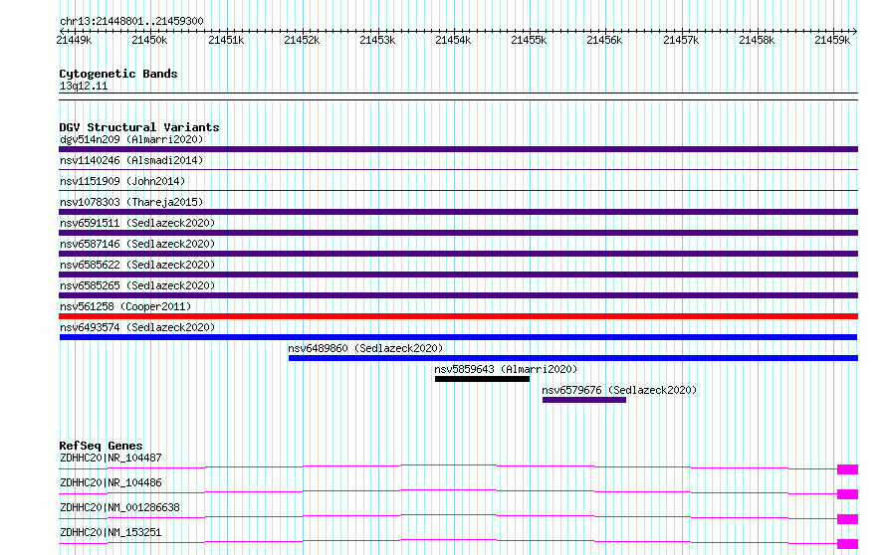Click the RefSeq Genes track title
The image size is (886, 555).
coord(101,446)
